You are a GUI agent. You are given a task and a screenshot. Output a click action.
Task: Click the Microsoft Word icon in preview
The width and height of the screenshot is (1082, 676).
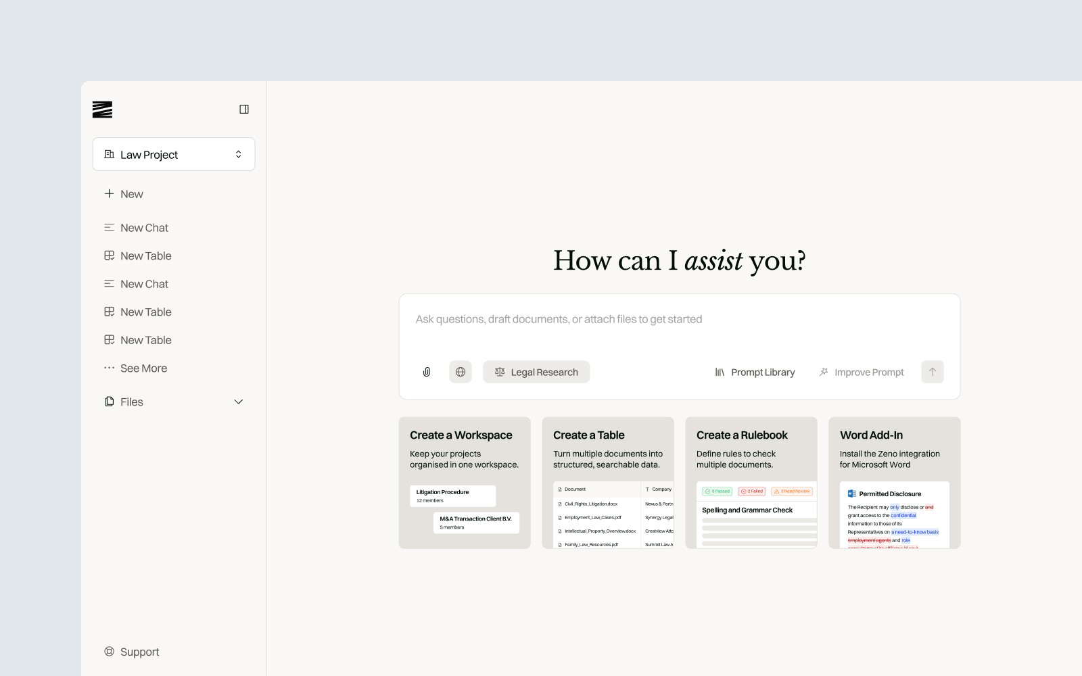pyautogui.click(x=852, y=493)
